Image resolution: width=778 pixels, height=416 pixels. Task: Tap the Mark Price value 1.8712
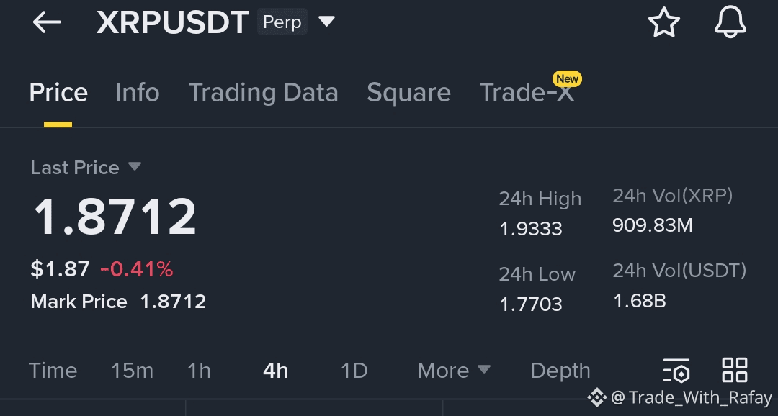click(x=173, y=302)
